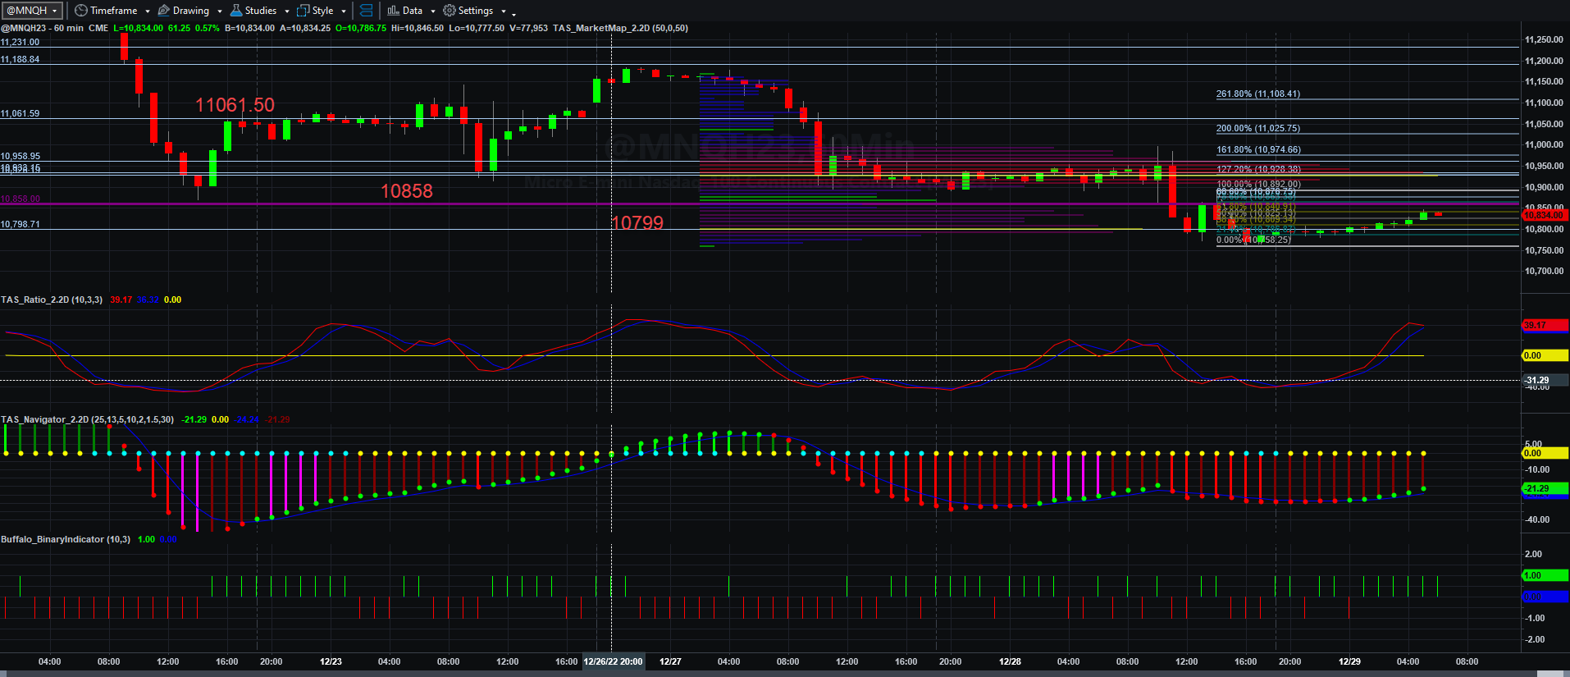Click the Settings gear icon
This screenshot has width=1570, height=677.
point(449,11)
